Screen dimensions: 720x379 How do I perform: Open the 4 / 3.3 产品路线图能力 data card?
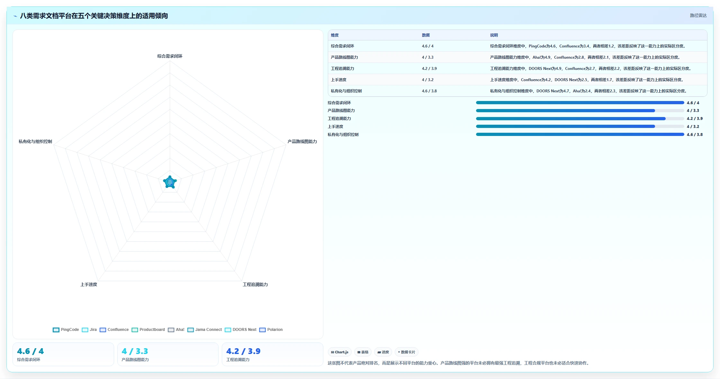pyautogui.click(x=168, y=354)
